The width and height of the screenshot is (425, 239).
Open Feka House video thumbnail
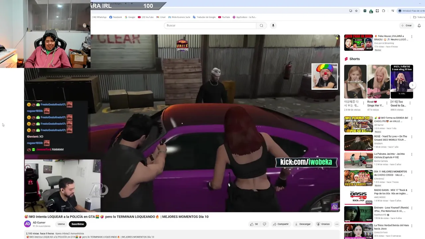(358, 42)
